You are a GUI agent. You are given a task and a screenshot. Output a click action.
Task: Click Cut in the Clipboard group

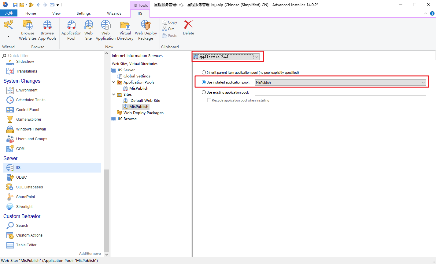point(168,29)
